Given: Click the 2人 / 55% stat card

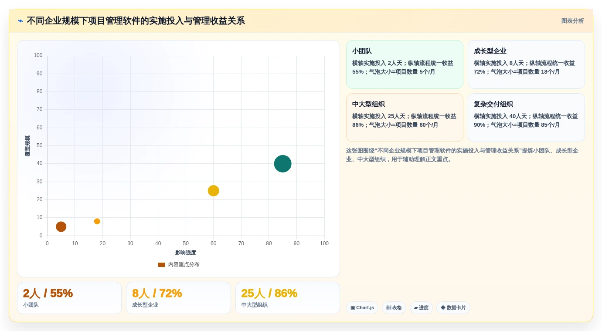Looking at the screenshot, I should (x=69, y=298).
